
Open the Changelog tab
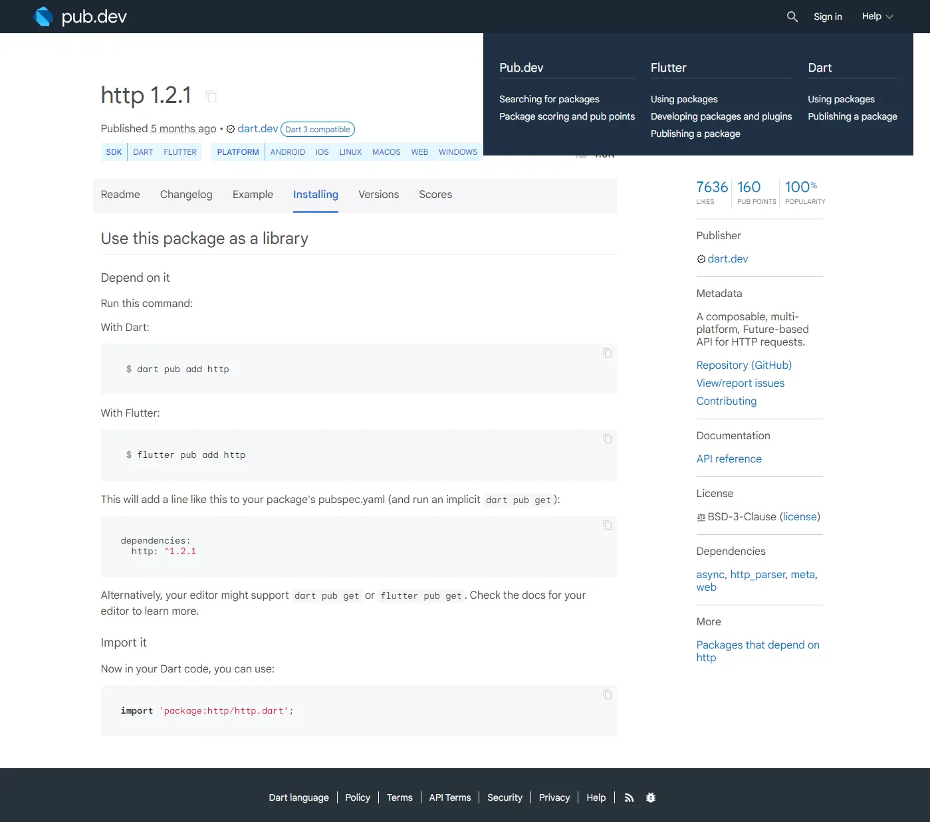(186, 195)
